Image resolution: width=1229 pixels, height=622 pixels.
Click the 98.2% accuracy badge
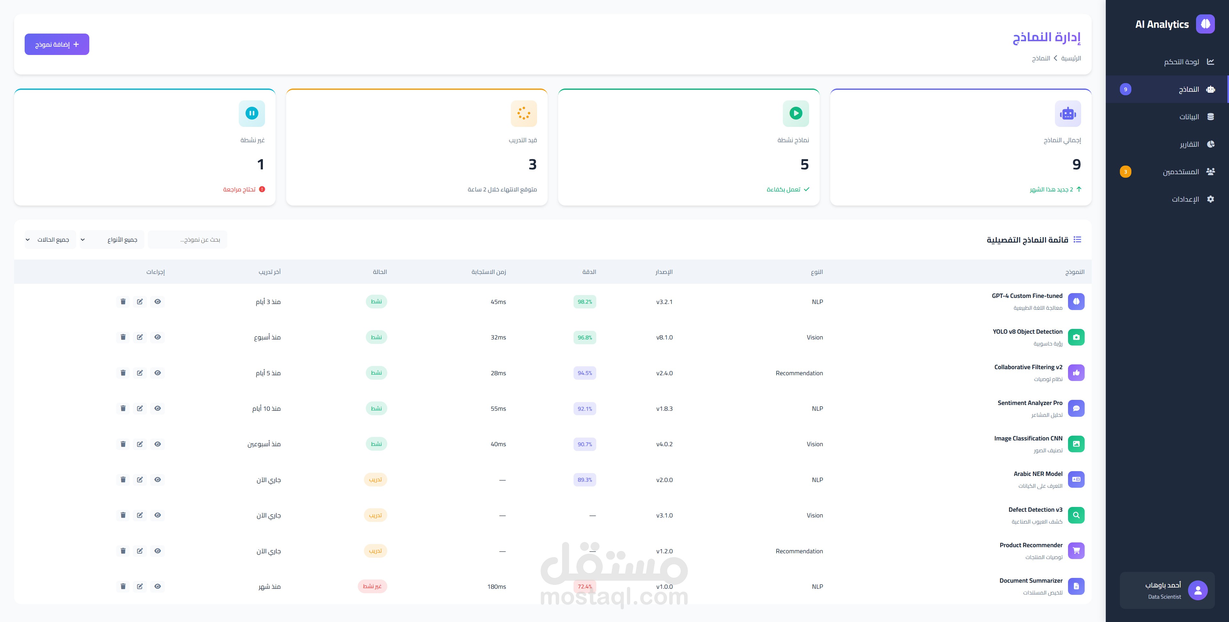584,302
